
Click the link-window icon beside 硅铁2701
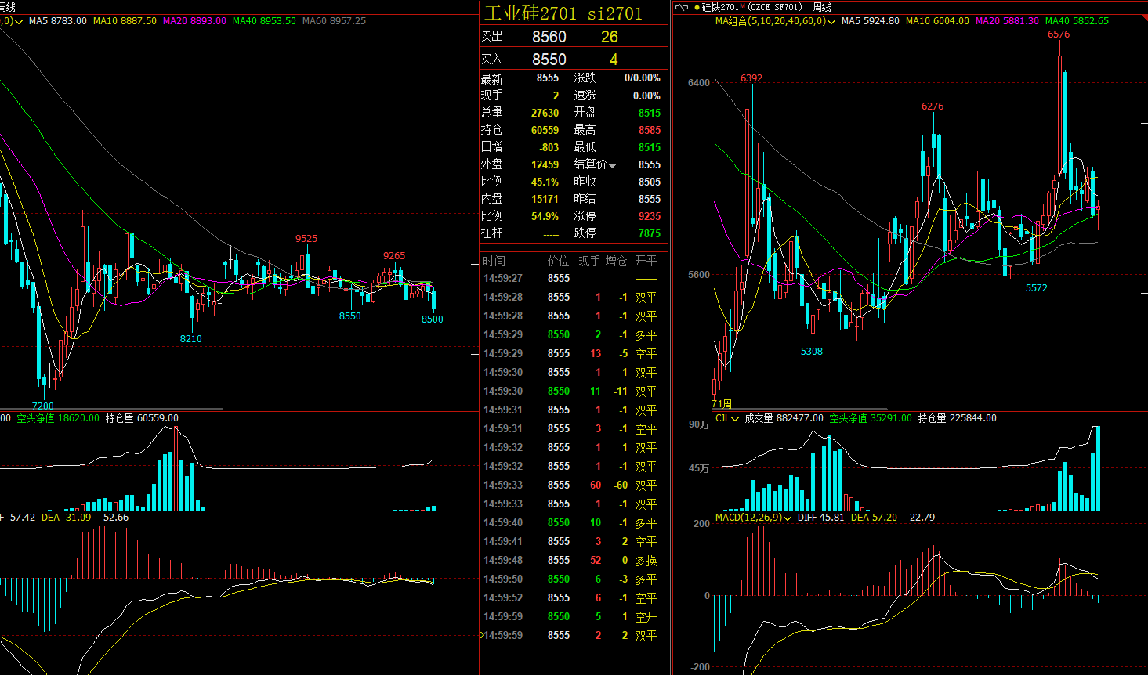coord(681,7)
